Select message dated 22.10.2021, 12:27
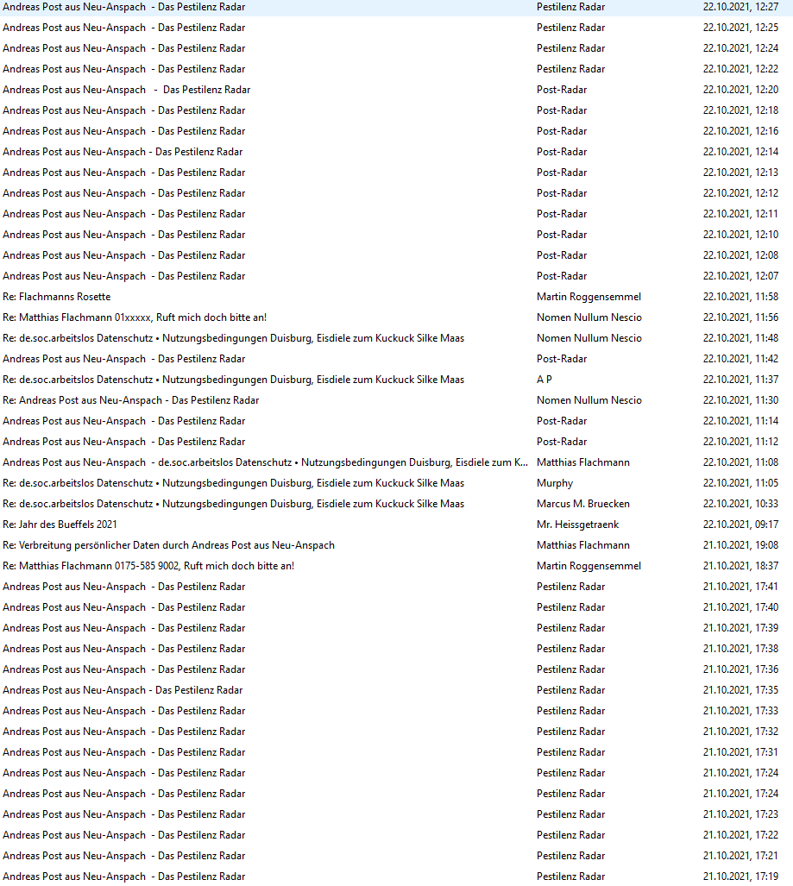The image size is (793, 886). [x=396, y=7]
